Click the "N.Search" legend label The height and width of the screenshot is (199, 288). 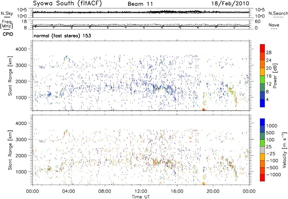pyautogui.click(x=278, y=13)
